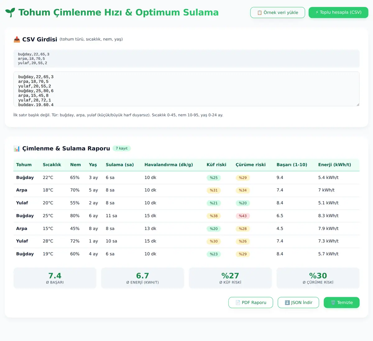Download results with JSON İndir

(298, 302)
